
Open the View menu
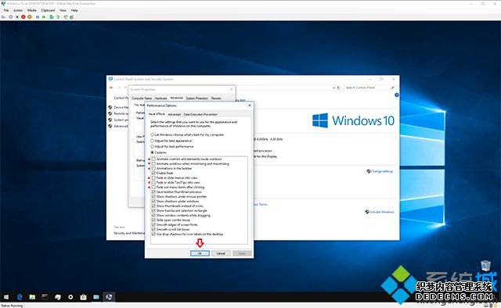coord(63,10)
